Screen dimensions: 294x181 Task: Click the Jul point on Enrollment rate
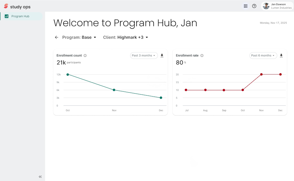[186, 90]
